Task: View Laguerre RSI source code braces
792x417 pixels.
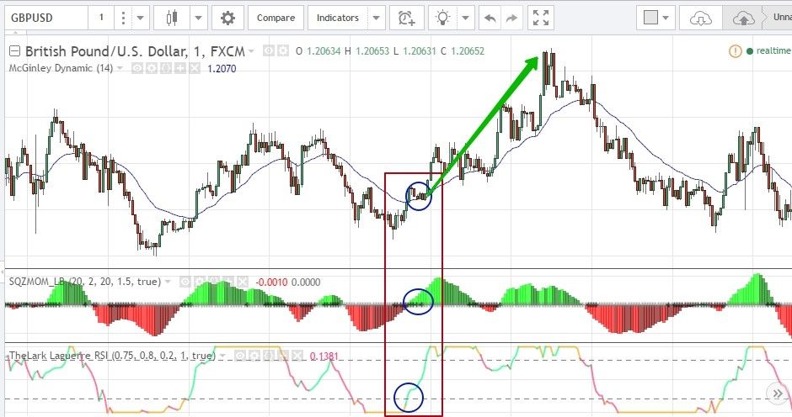Action: click(269, 356)
